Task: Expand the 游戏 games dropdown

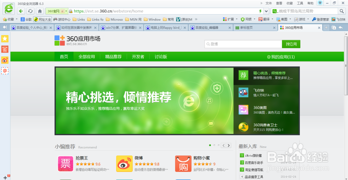Action: pos(308,19)
